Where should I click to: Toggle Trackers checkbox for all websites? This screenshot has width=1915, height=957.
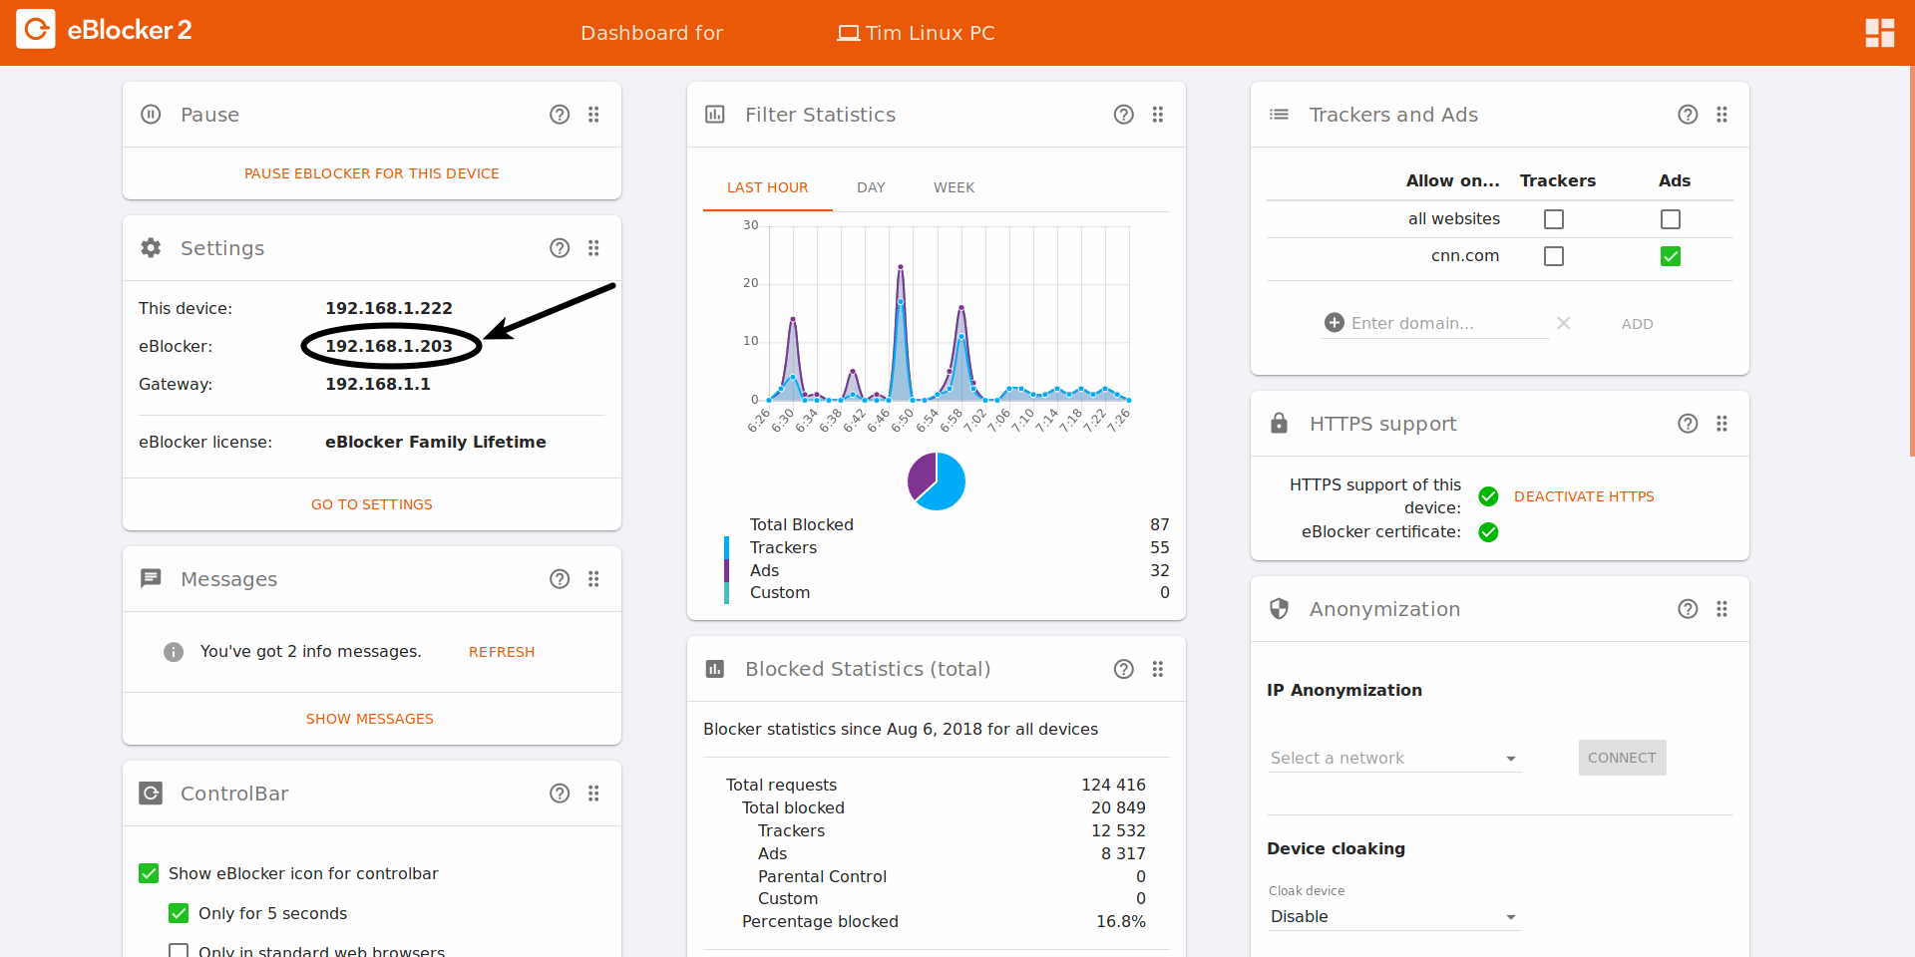click(1554, 219)
